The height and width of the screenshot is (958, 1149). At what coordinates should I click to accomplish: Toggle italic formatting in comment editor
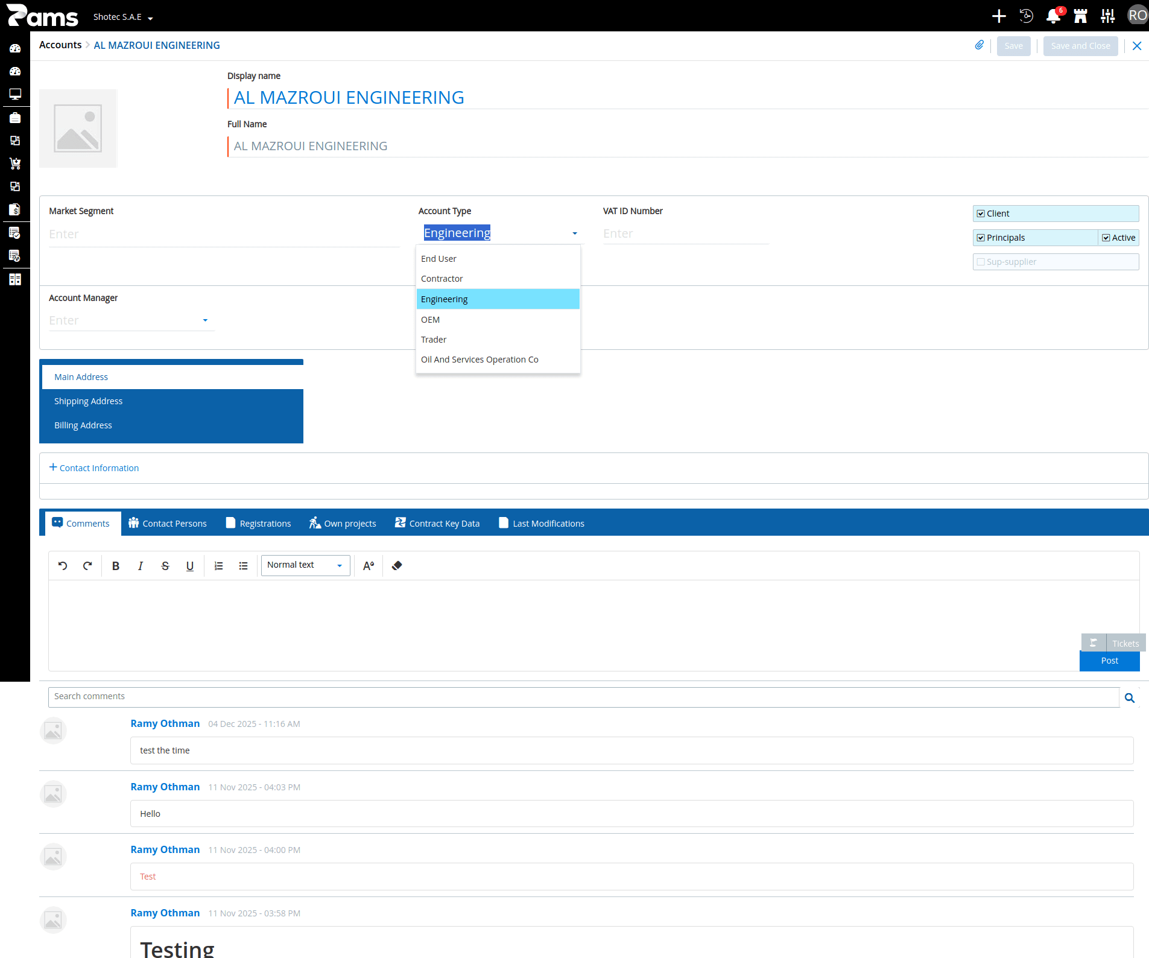point(141,566)
